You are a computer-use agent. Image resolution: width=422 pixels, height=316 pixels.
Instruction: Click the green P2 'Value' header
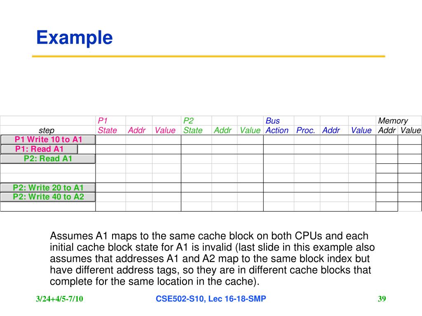250,130
